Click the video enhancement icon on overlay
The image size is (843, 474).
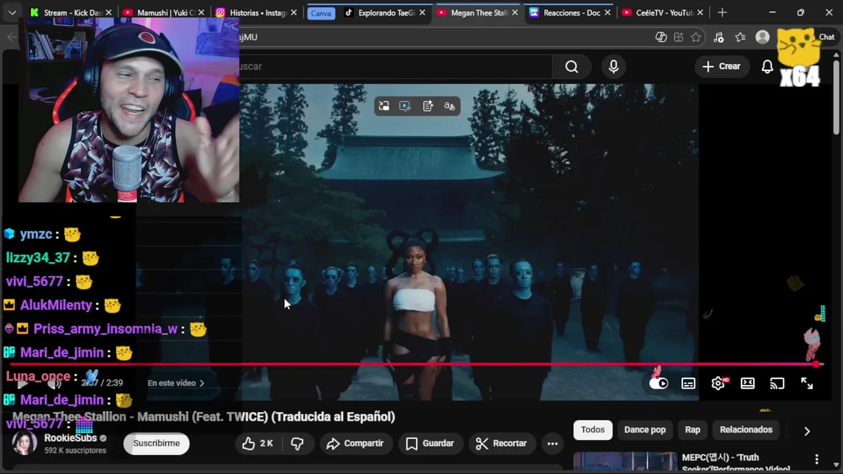pos(405,106)
